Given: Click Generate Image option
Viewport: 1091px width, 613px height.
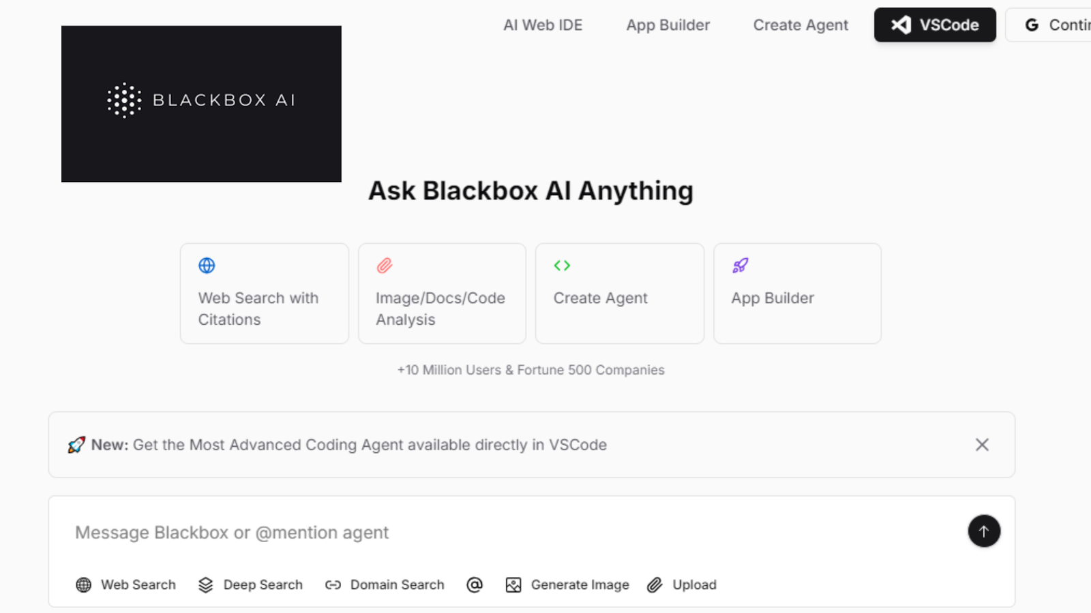Looking at the screenshot, I should [x=567, y=584].
